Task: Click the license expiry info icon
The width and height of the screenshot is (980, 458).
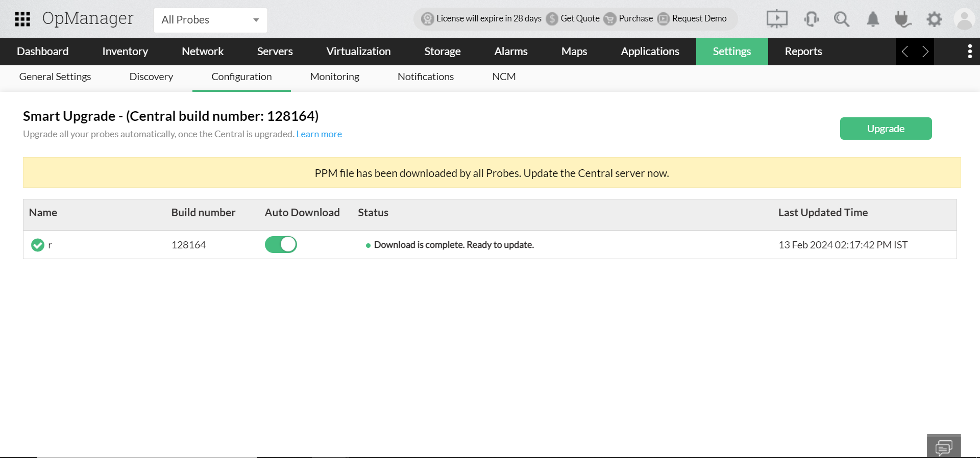Action: click(427, 19)
